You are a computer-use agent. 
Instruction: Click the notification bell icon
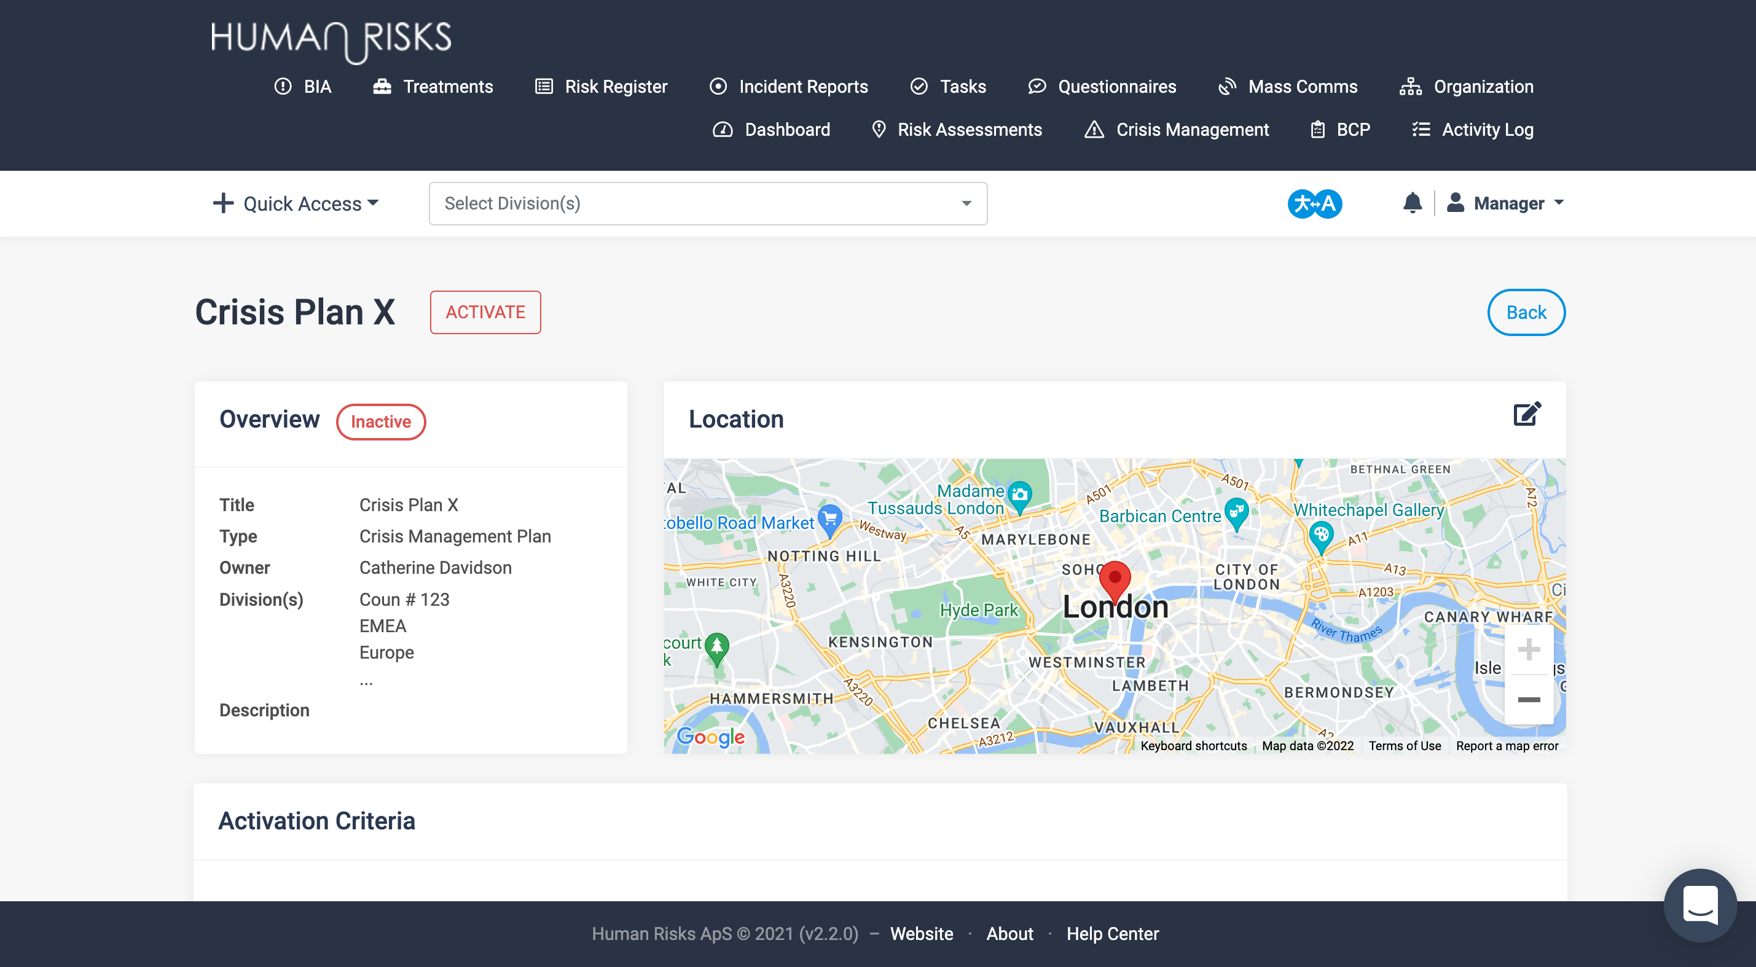click(1411, 203)
